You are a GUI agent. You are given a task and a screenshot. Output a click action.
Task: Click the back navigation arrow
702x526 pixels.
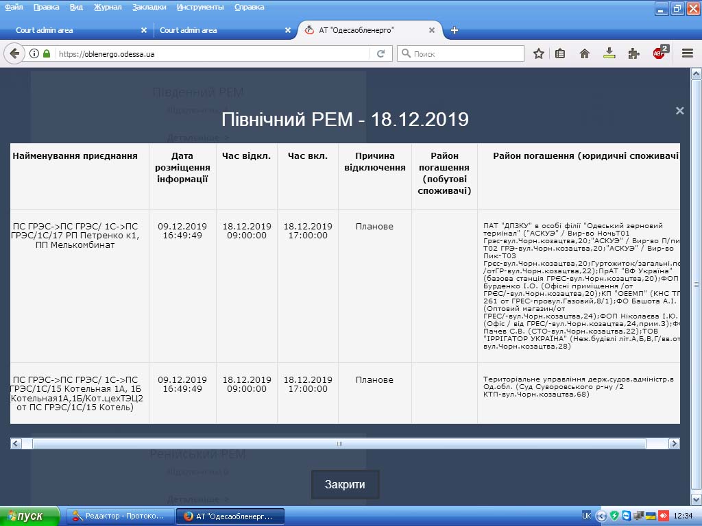(14, 53)
